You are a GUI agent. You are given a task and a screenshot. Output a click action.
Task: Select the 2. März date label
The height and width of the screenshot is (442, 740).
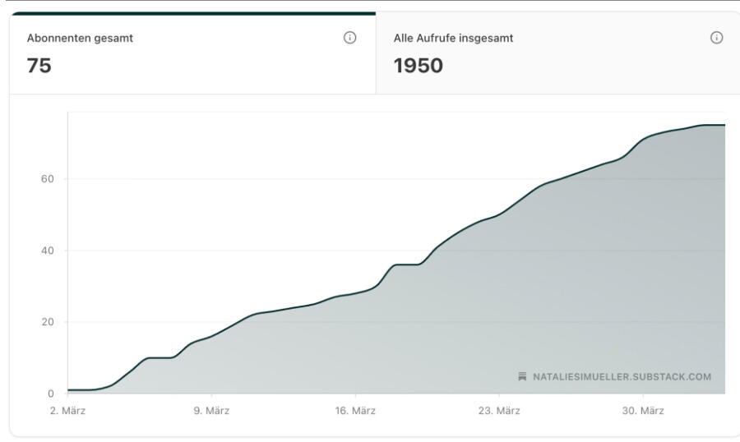[67, 411]
